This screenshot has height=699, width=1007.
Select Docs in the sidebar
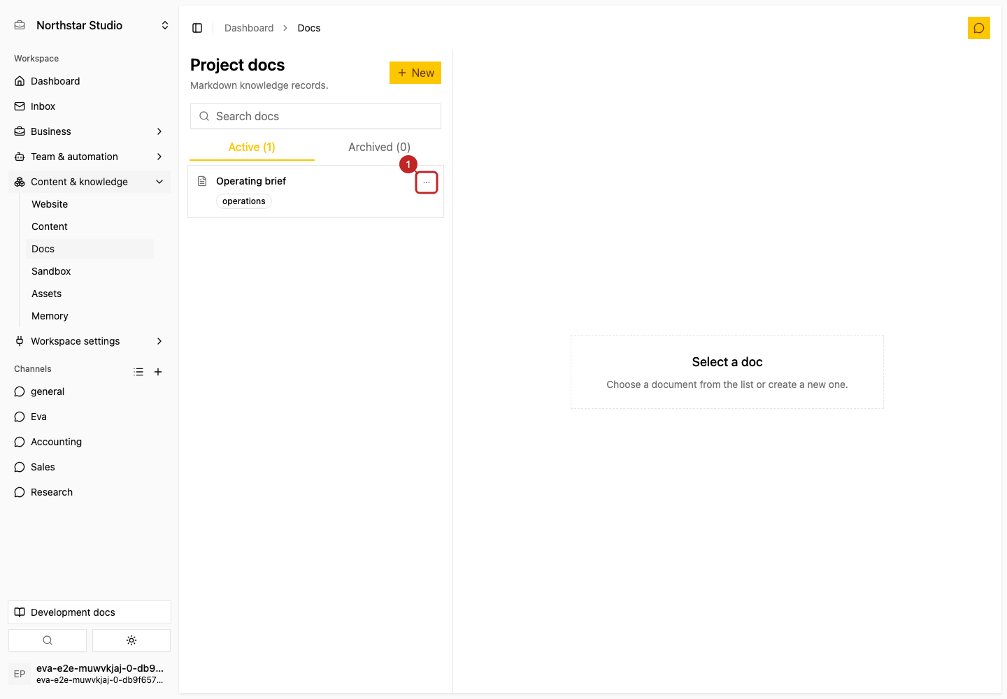[x=90, y=249]
